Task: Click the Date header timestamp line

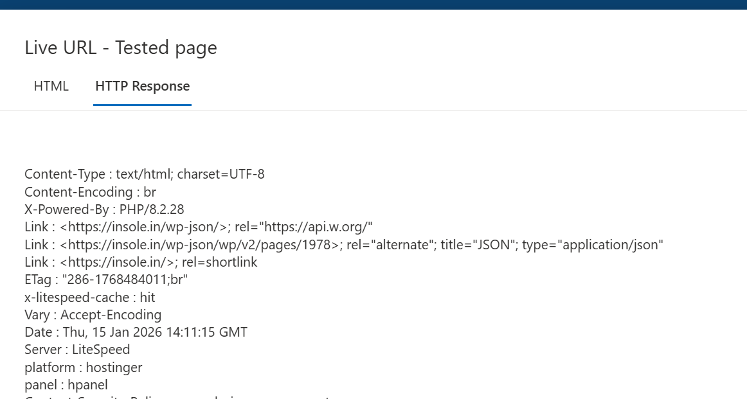Action: coord(136,332)
